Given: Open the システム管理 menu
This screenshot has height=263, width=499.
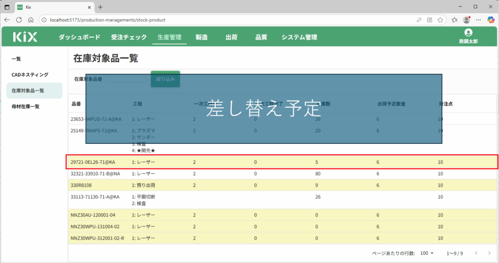Looking at the screenshot, I should pos(299,37).
